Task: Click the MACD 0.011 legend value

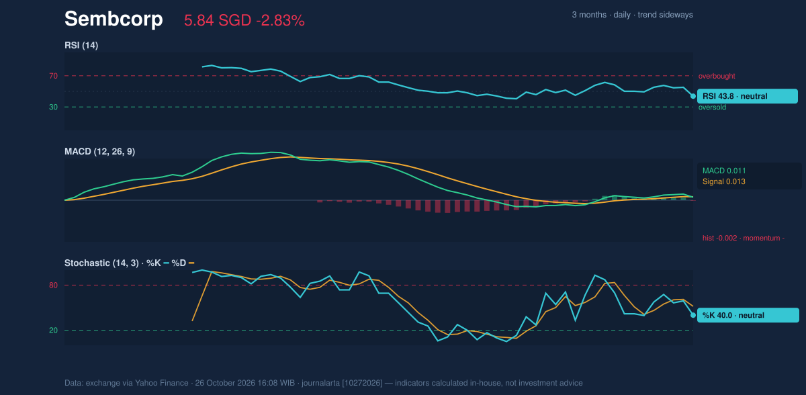Action: tap(724, 171)
